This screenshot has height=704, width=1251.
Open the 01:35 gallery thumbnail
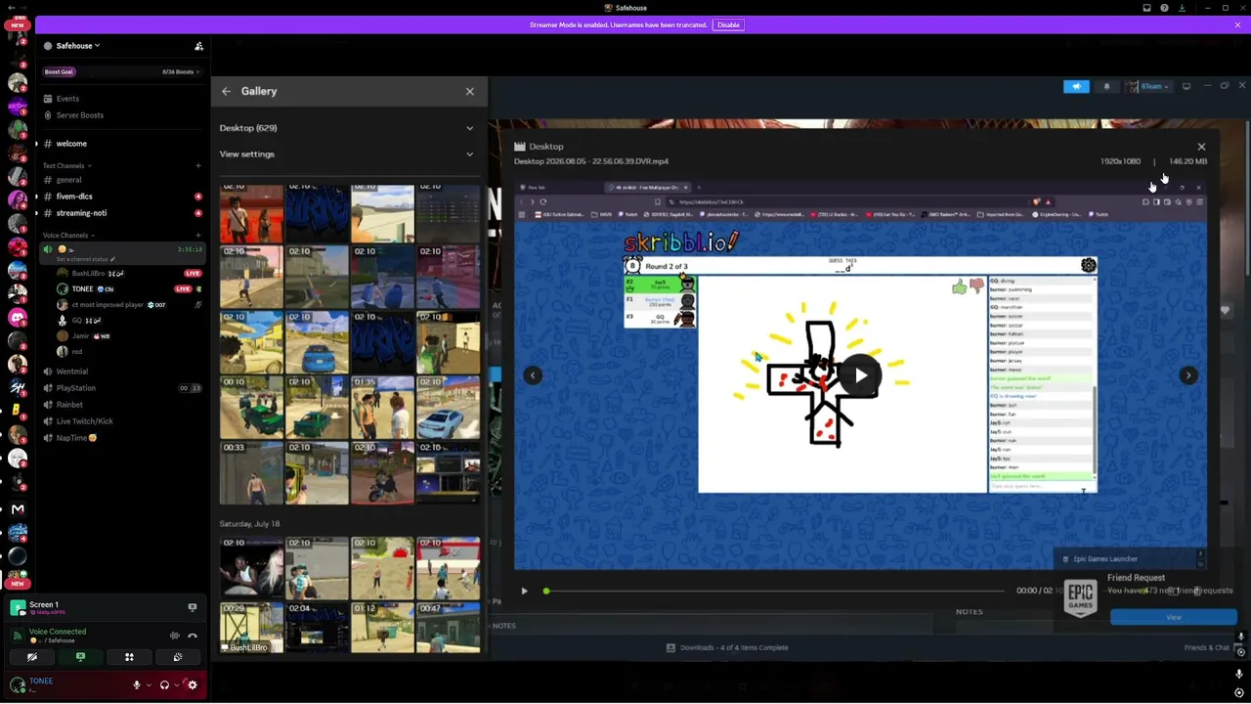(x=382, y=408)
